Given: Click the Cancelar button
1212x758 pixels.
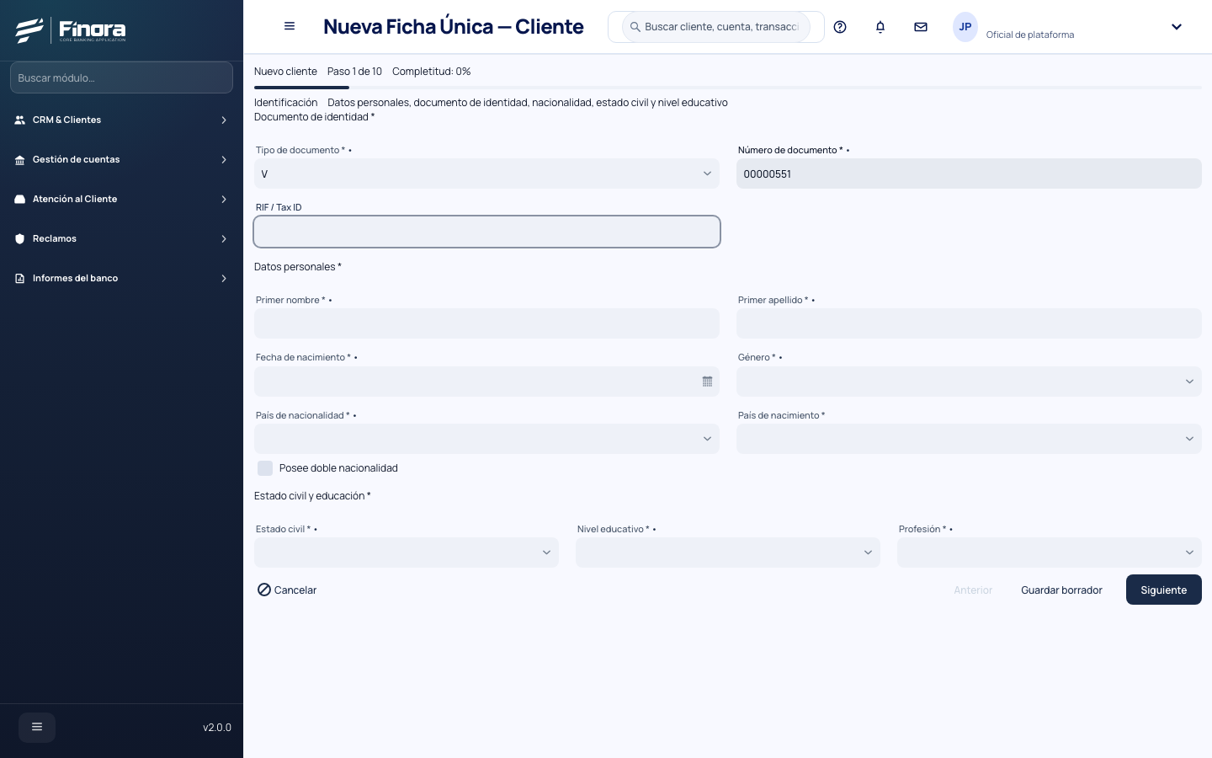Looking at the screenshot, I should point(287,590).
